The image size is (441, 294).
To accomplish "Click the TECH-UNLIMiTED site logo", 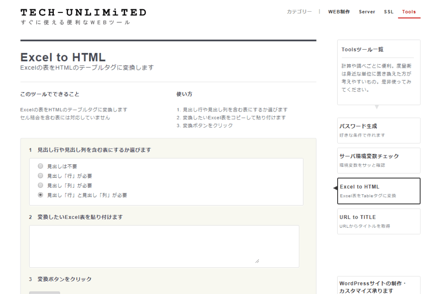I will (83, 13).
